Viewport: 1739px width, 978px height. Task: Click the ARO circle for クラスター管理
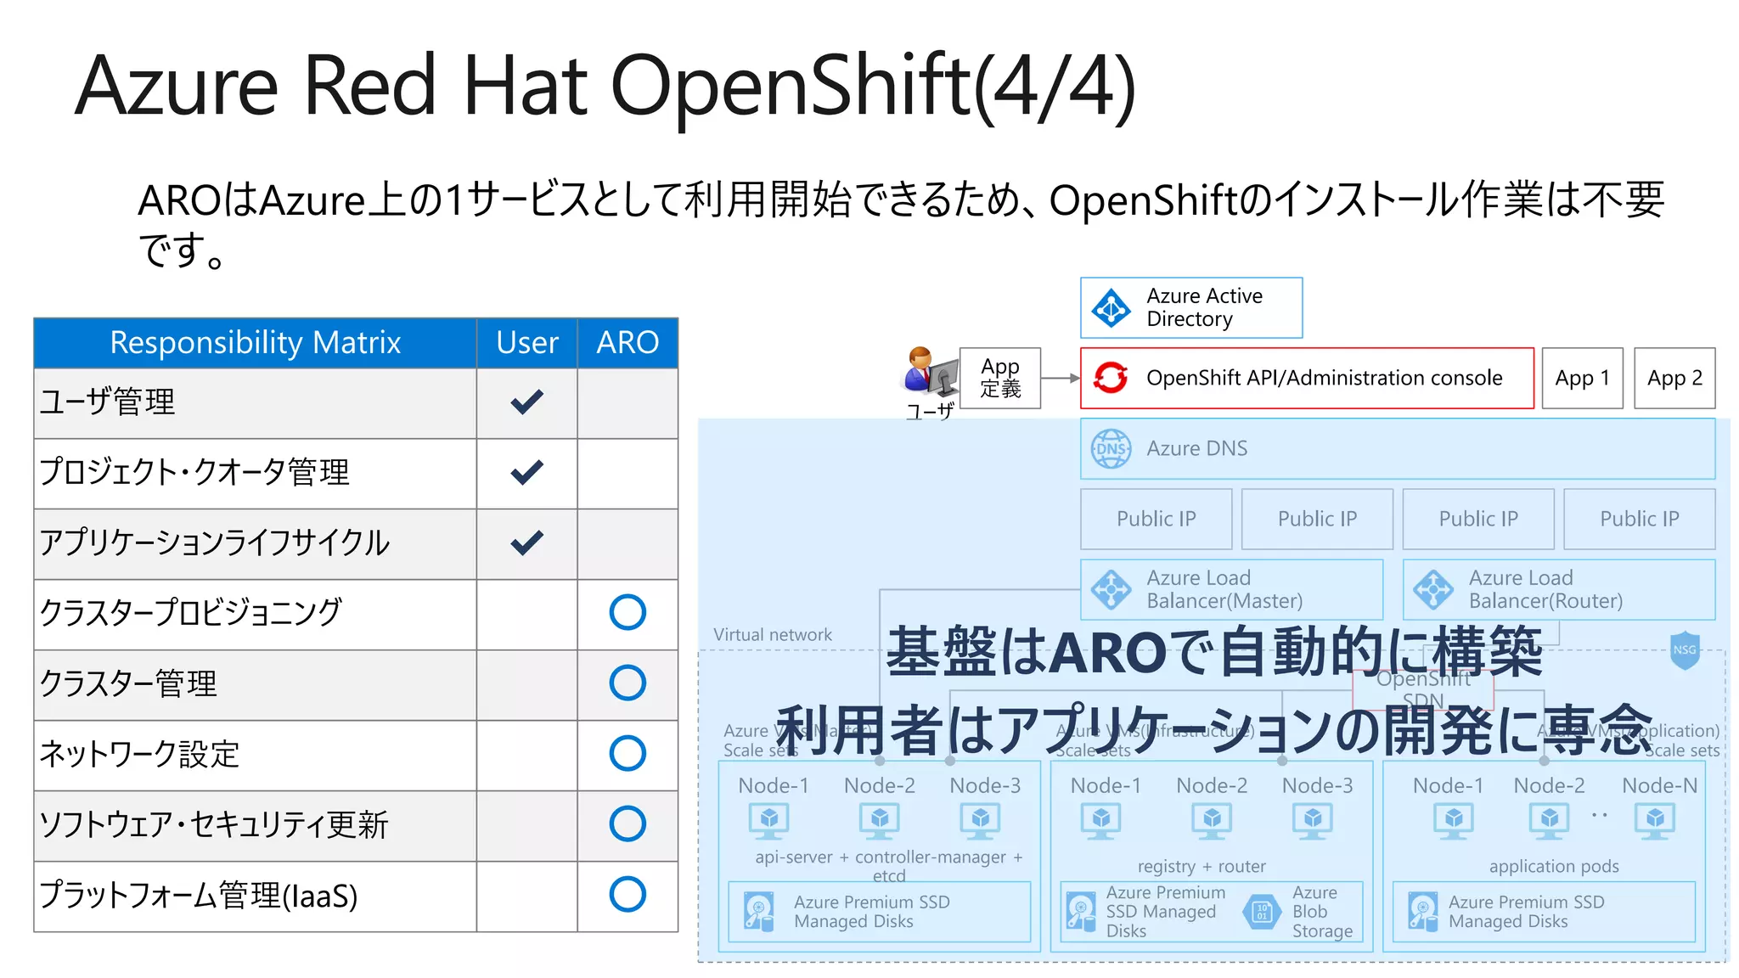[628, 683]
